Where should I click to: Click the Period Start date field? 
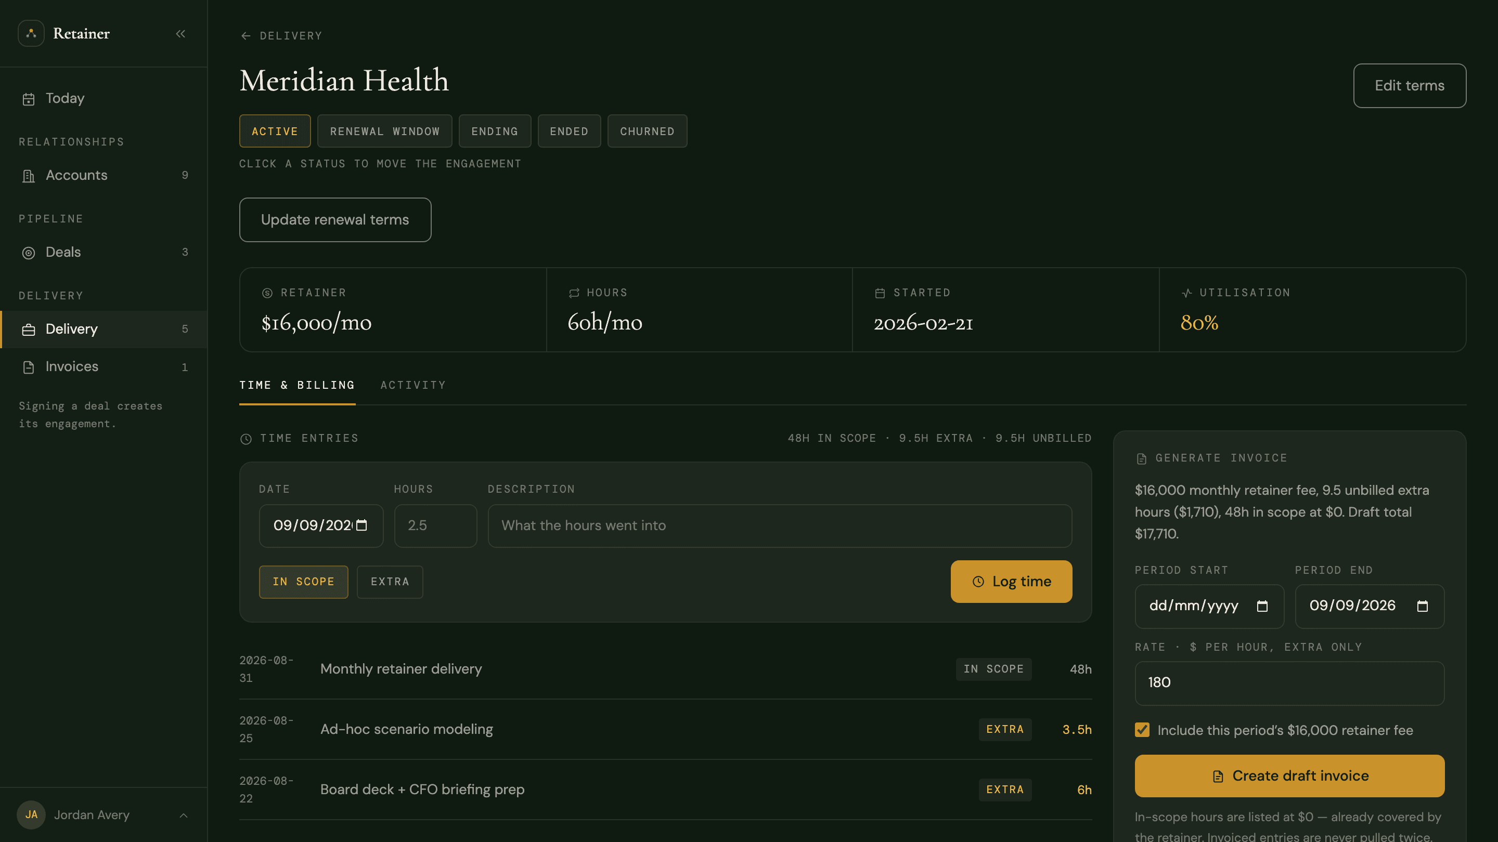click(1209, 606)
